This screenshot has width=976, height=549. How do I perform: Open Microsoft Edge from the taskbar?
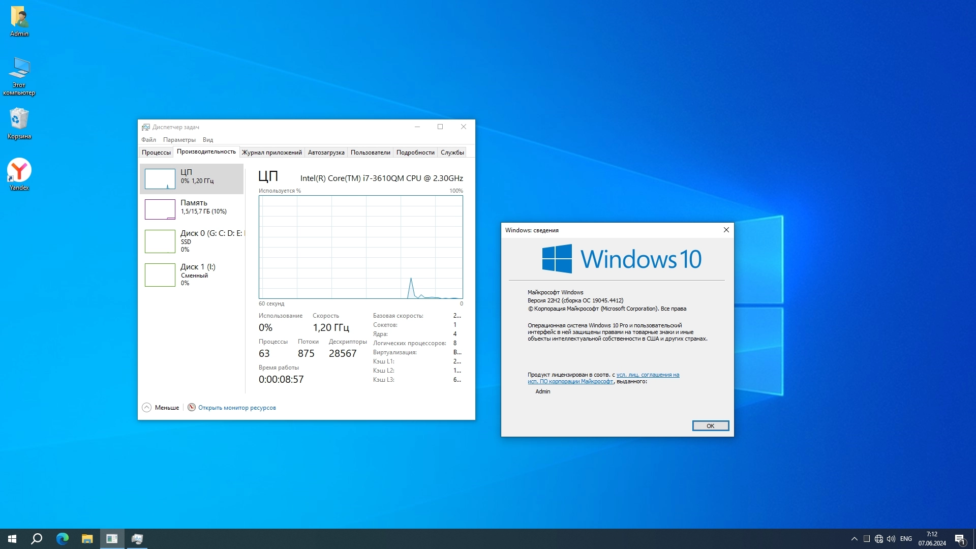pyautogui.click(x=62, y=539)
